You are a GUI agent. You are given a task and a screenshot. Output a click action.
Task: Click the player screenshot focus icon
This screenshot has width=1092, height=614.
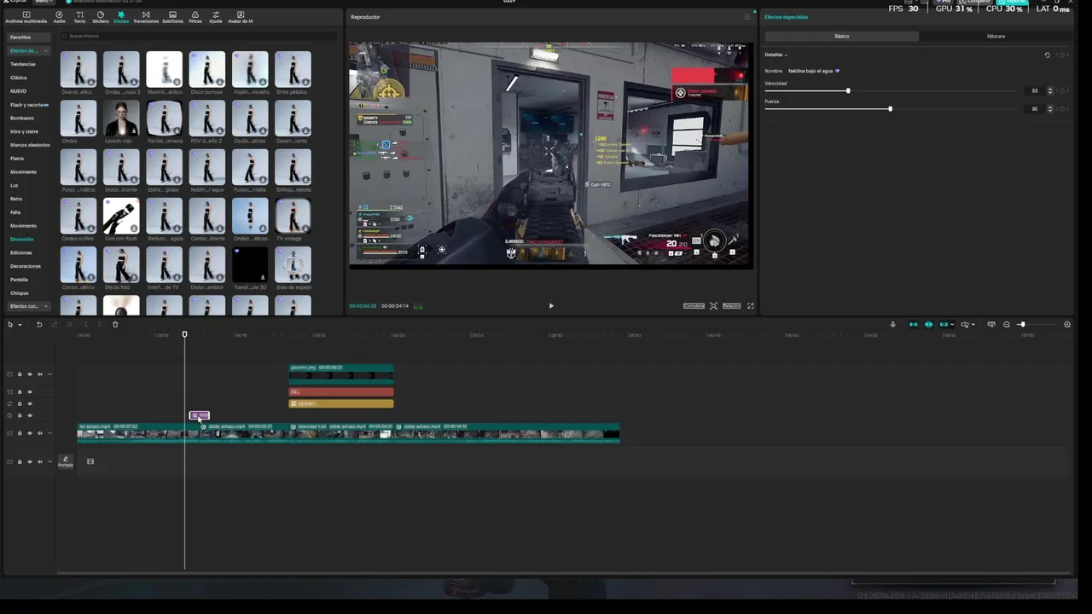tap(714, 306)
